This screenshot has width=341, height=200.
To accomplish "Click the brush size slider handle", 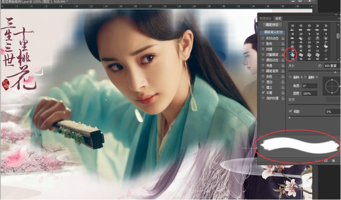I will pos(335,72).
